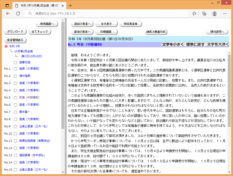Open the tab actions menu icon
The height and width of the screenshot is (176, 233).
pyautogui.click(x=7, y=6)
